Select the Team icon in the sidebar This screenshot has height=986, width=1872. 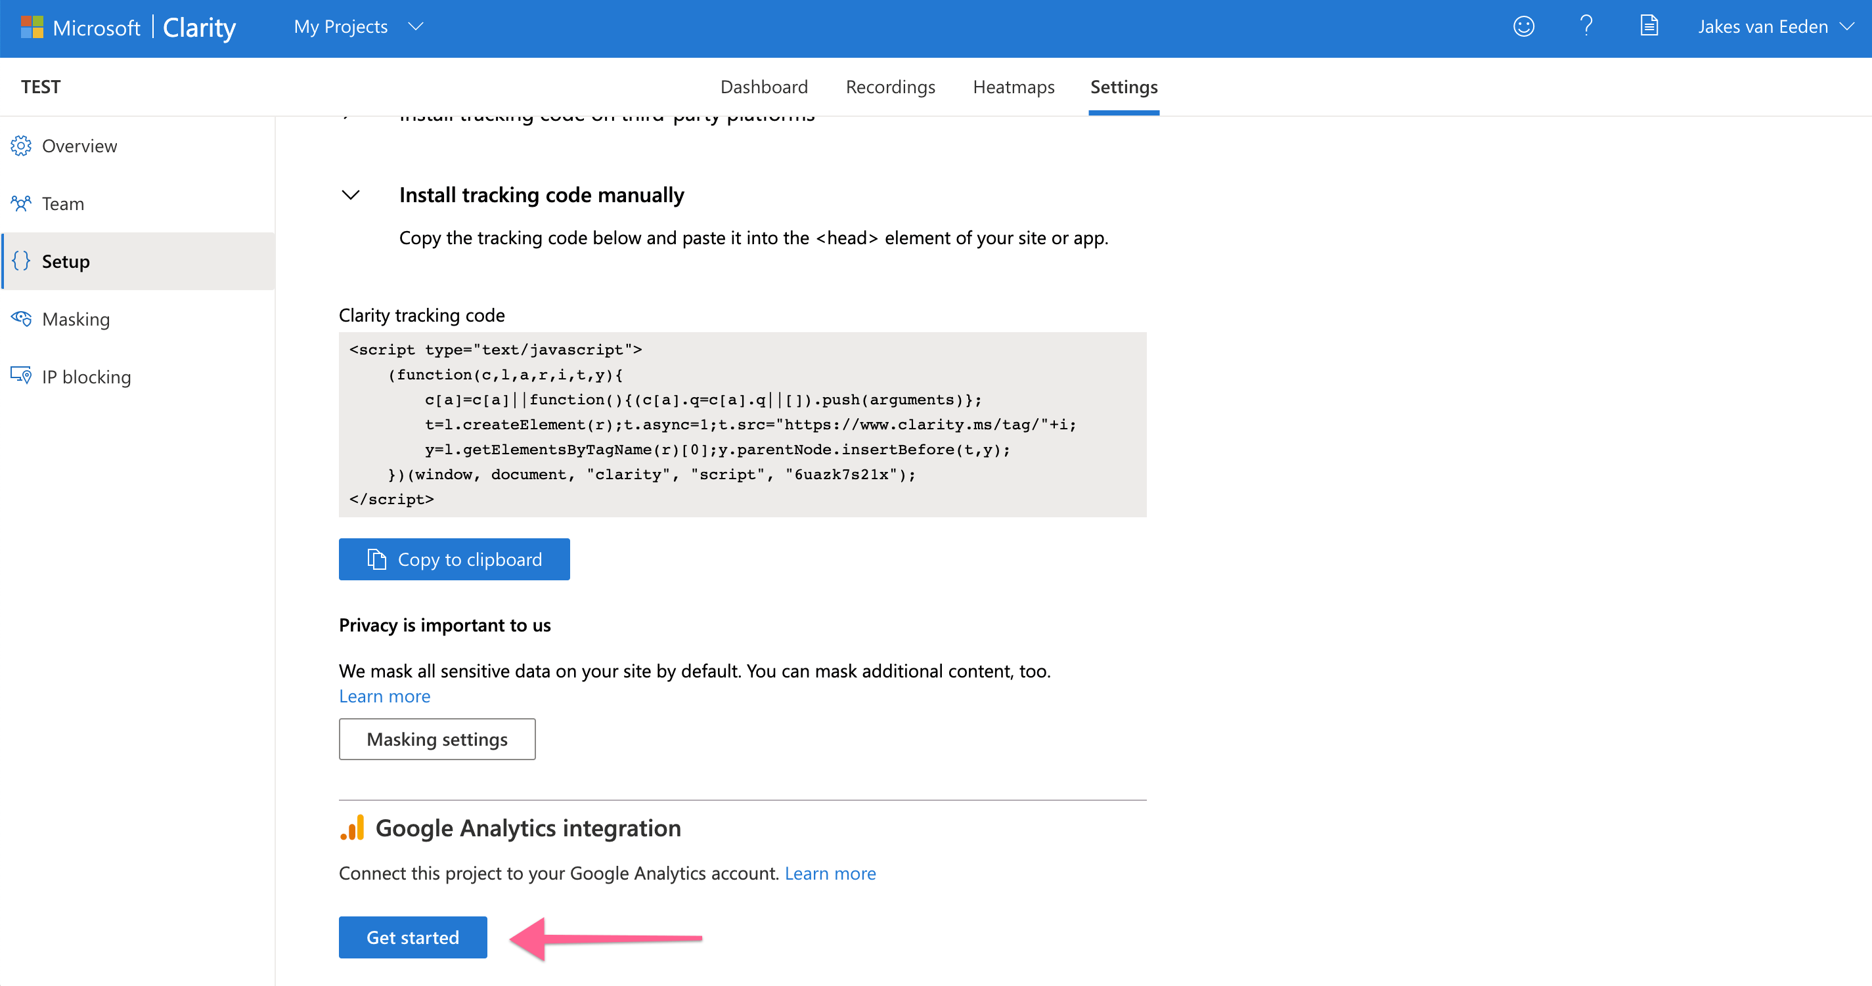click(x=21, y=204)
